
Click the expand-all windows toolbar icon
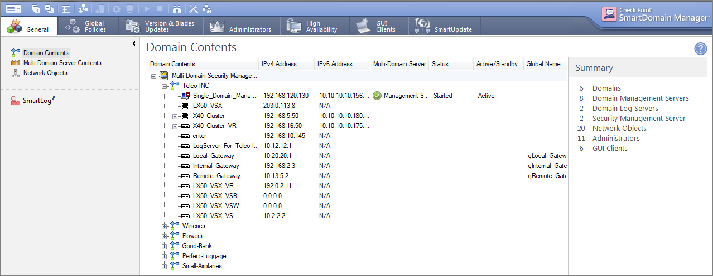tap(36, 9)
